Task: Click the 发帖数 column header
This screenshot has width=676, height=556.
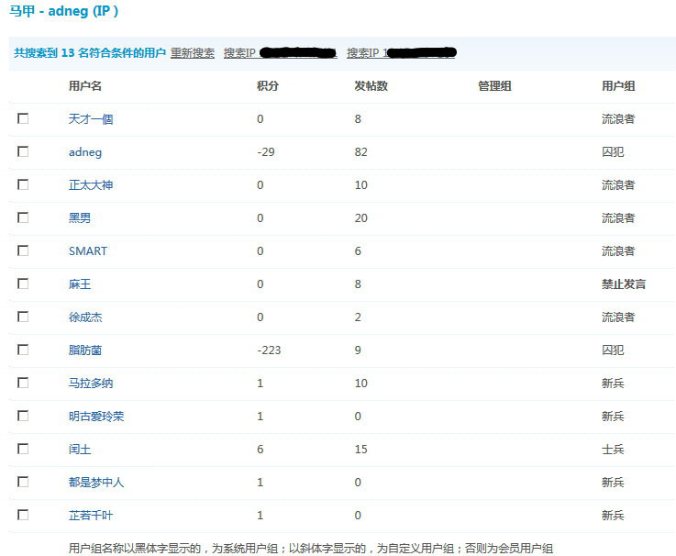Action: click(371, 86)
